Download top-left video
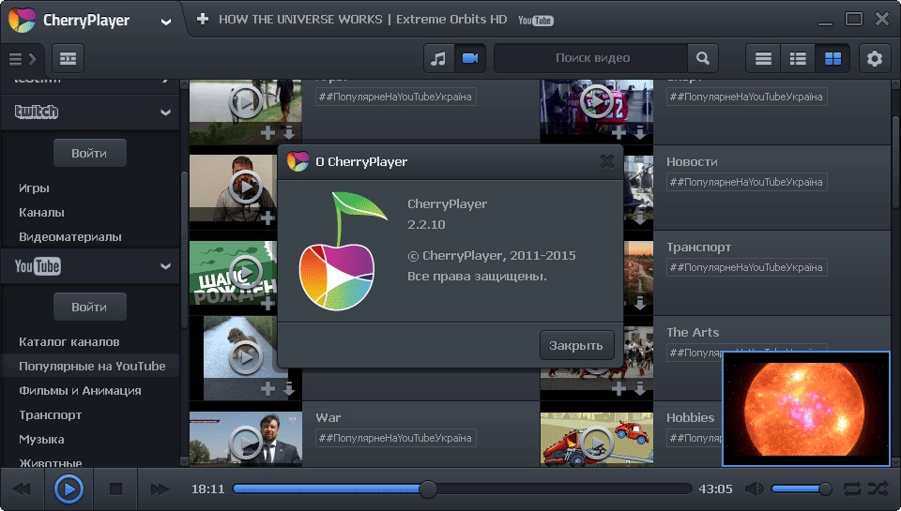901x511 pixels. (x=289, y=133)
